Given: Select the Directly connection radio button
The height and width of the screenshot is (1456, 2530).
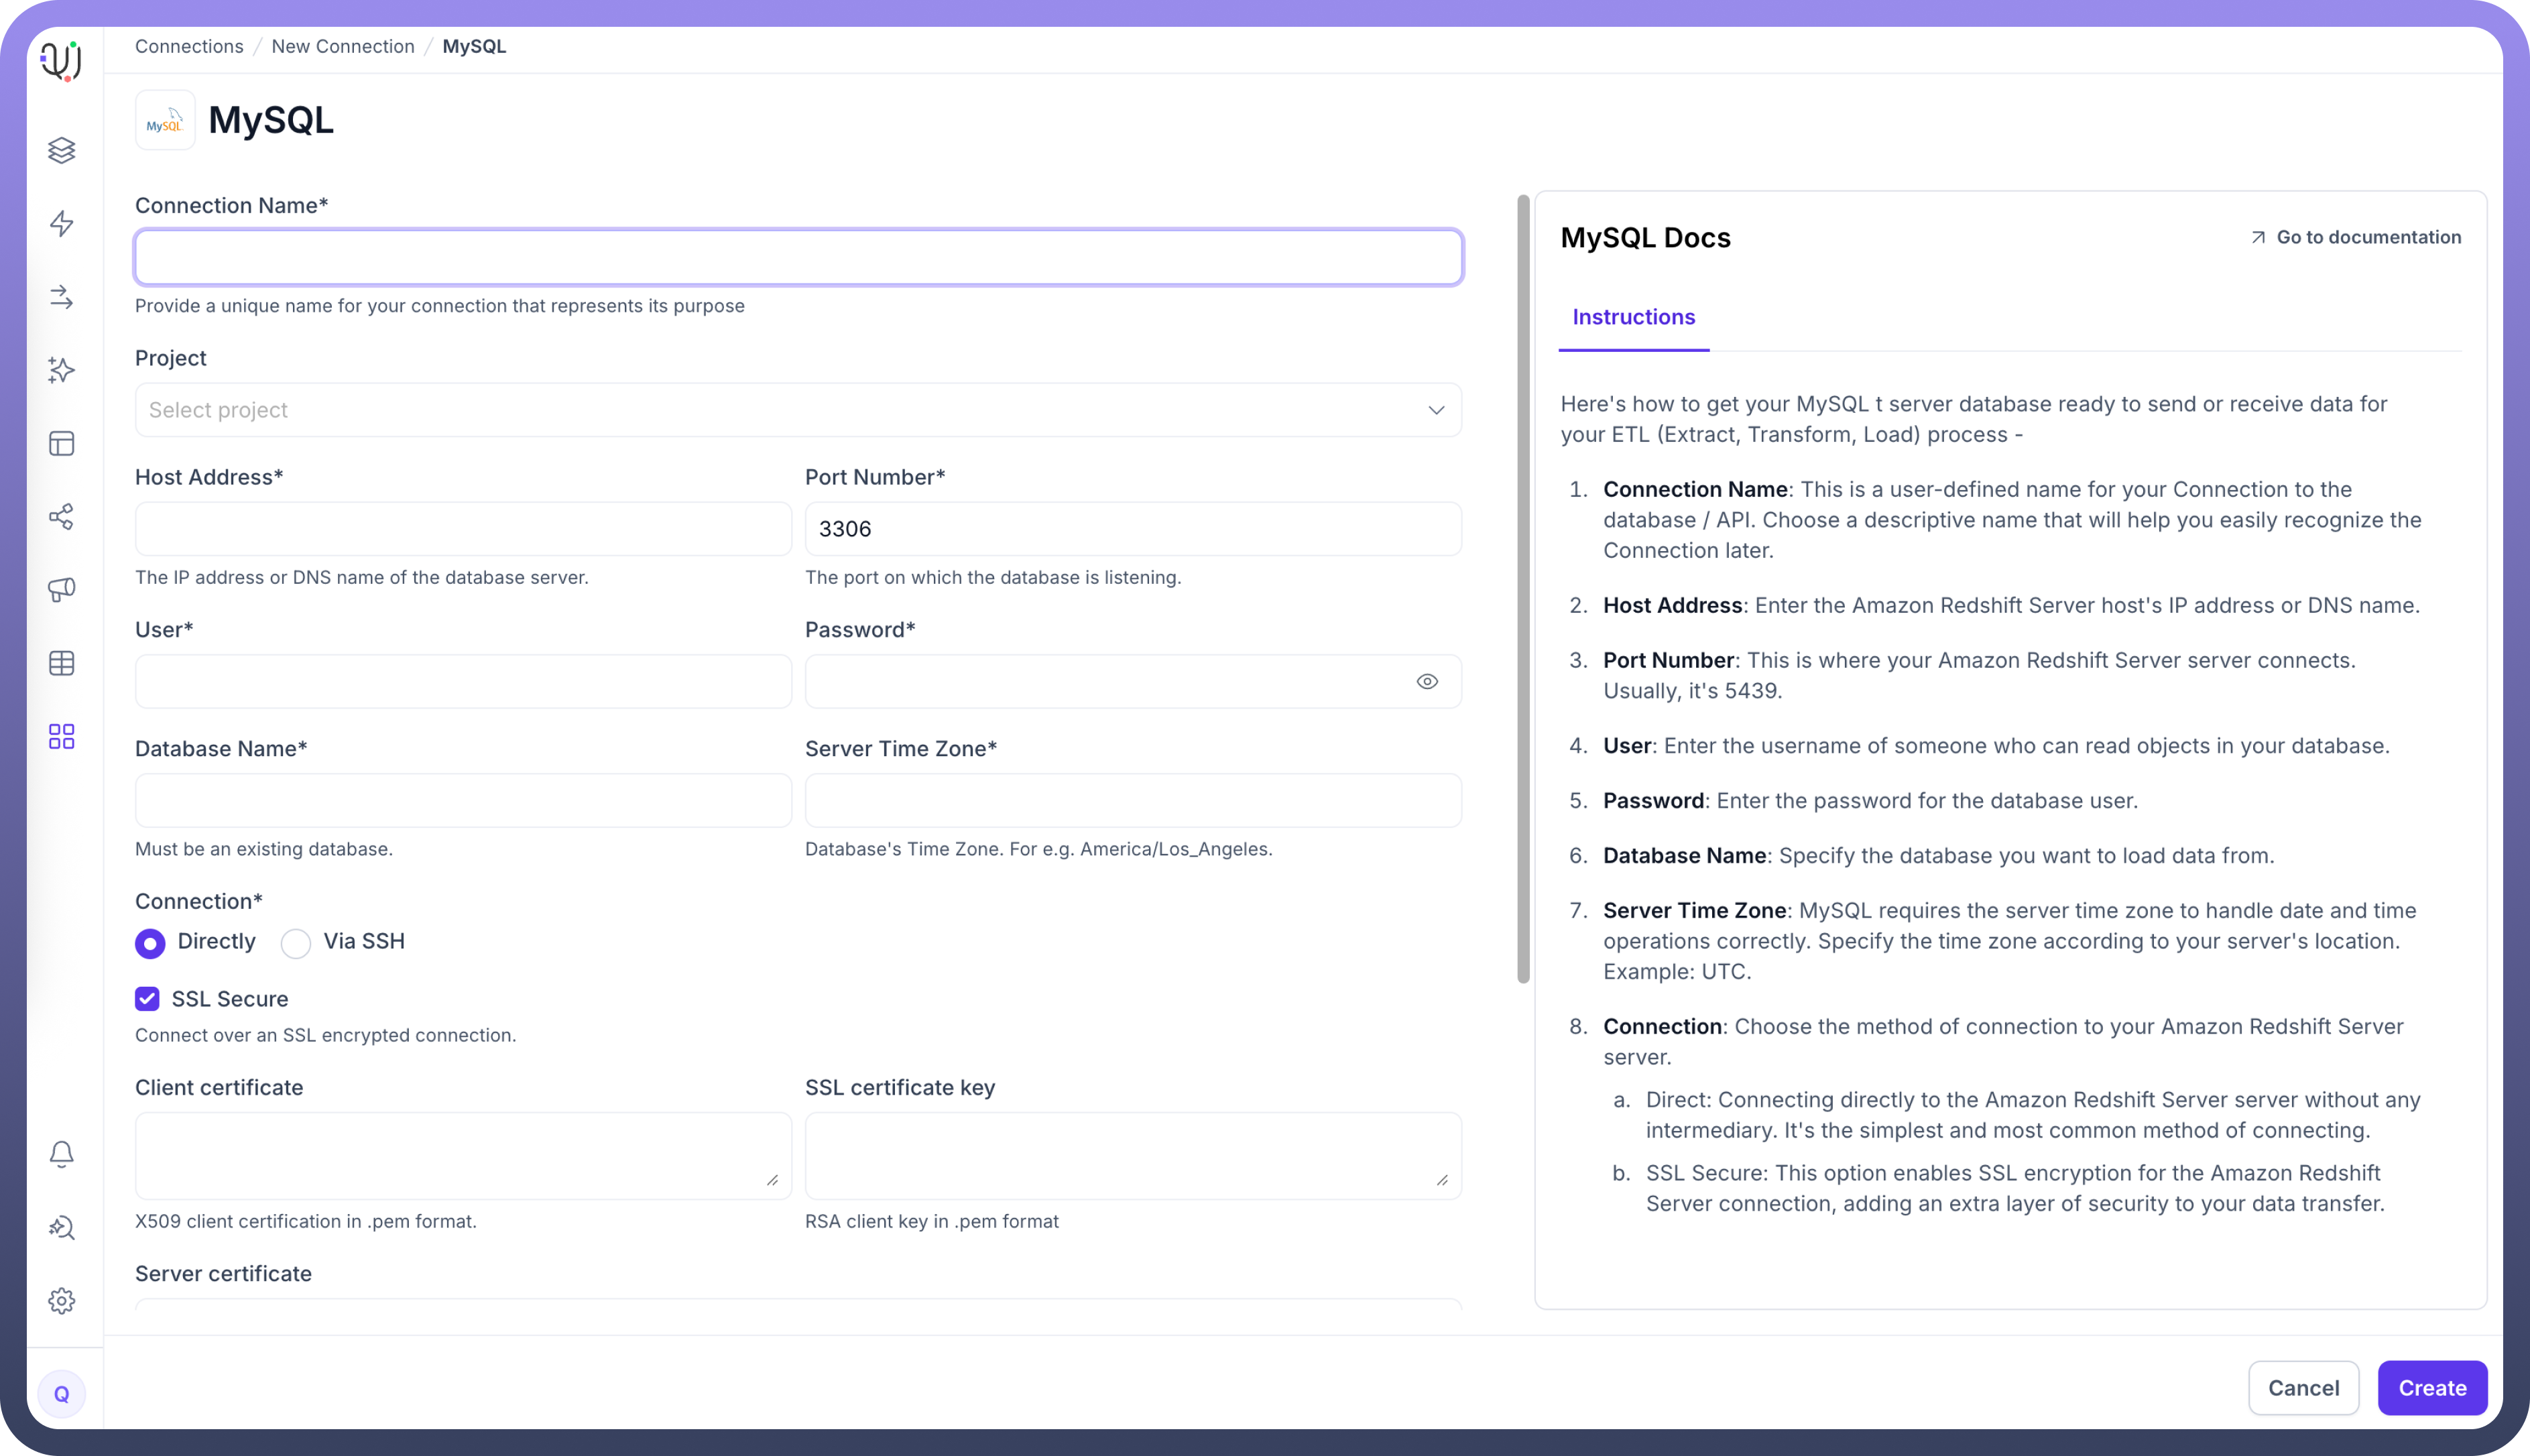Looking at the screenshot, I should pos(150,943).
